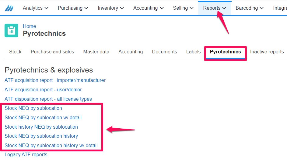Screen dimensions: 287x162
Task: Expand the Inventory menu
Action: point(111,8)
